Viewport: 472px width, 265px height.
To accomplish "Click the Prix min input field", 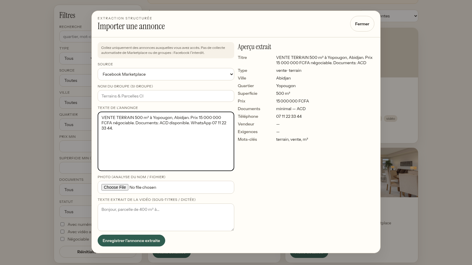I will [x=76, y=146].
